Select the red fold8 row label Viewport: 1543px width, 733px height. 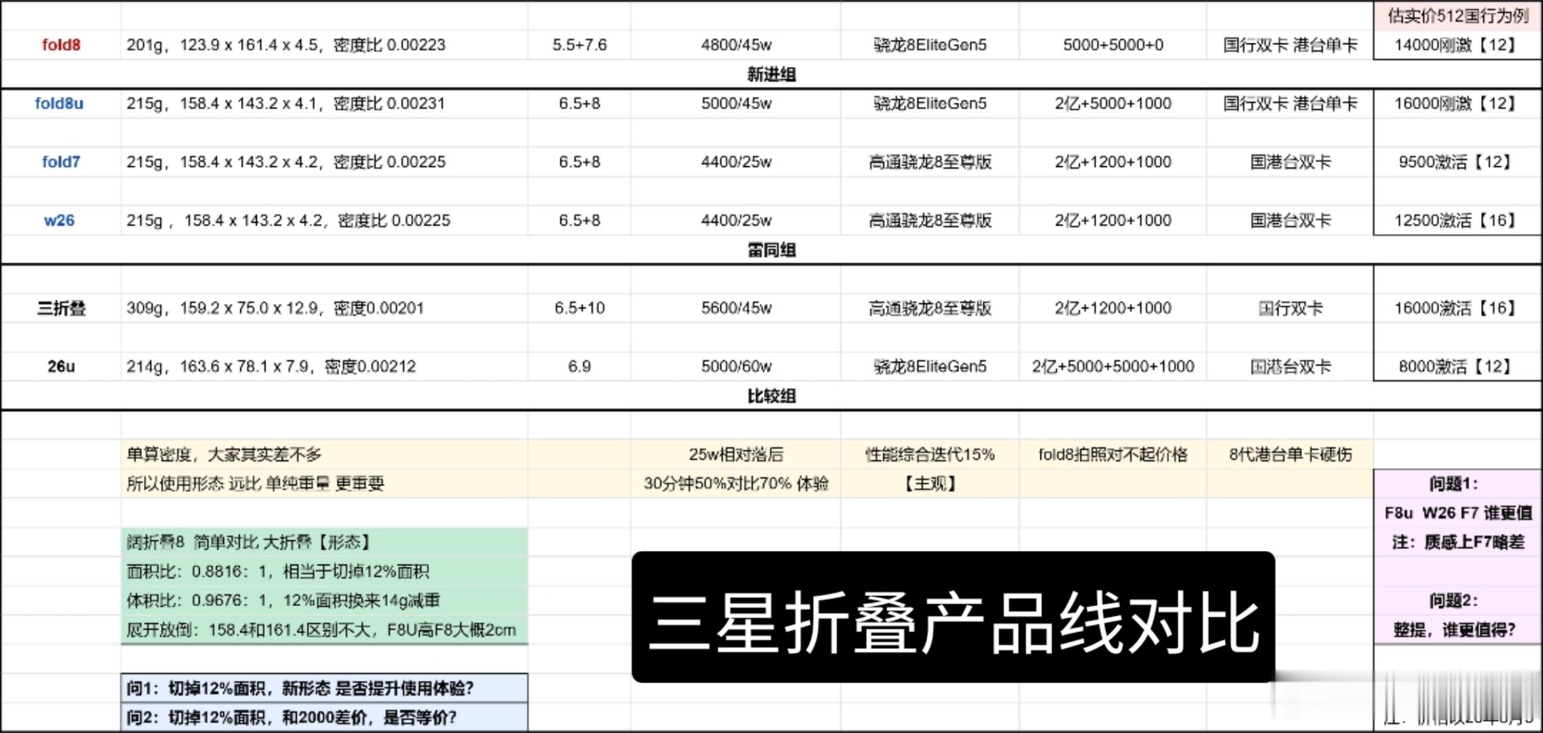click(x=61, y=45)
